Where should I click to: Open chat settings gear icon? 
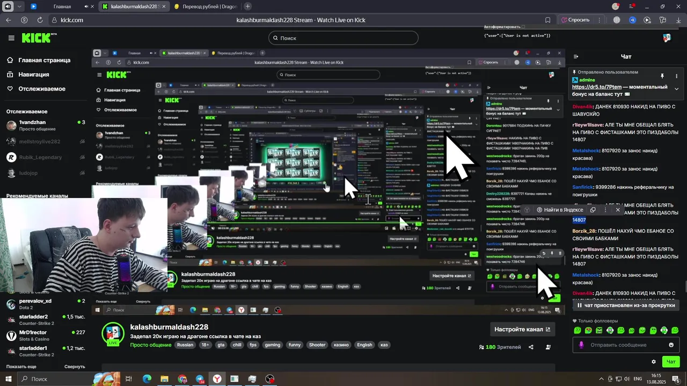[x=654, y=362]
